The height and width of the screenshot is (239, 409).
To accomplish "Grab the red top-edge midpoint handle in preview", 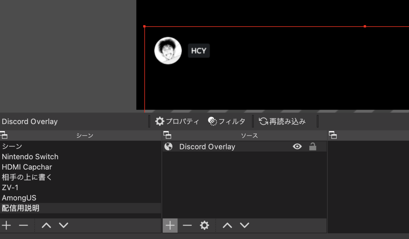I will 365,26.
